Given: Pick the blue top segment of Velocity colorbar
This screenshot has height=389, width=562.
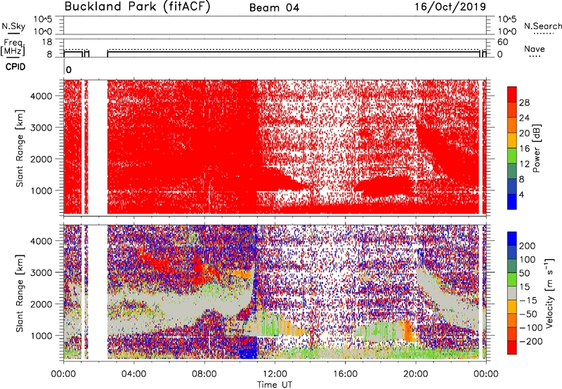Looking at the screenshot, I should (x=512, y=239).
